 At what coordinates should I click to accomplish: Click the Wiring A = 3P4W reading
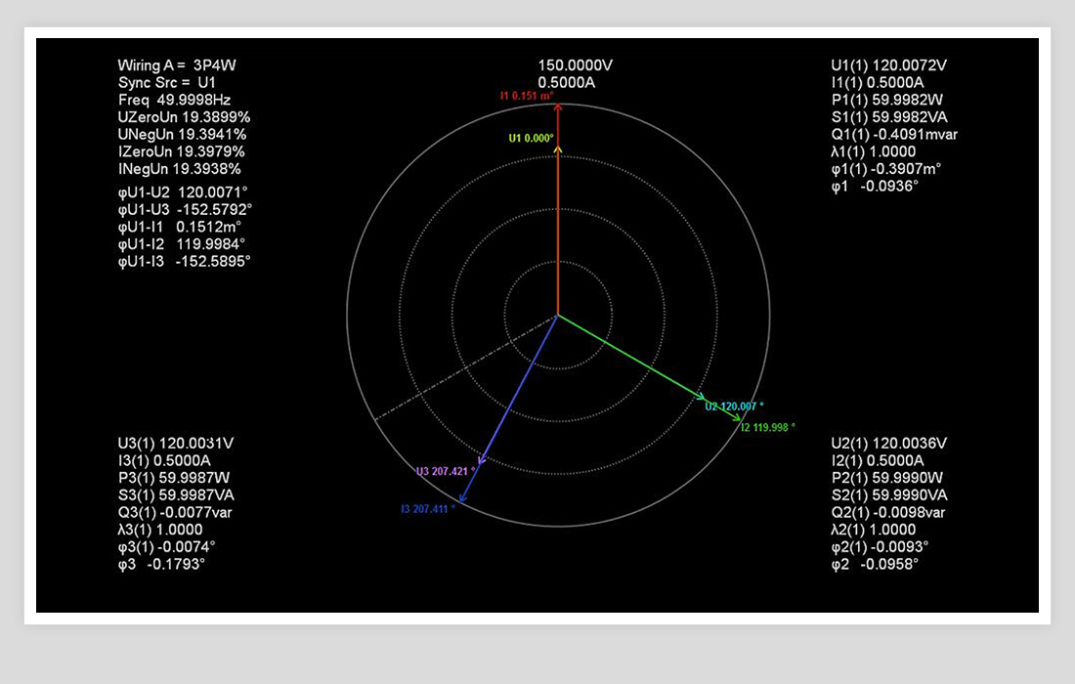coord(177,65)
